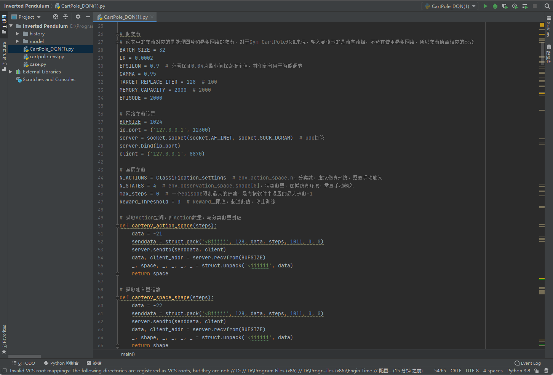Open the Z: Structure side tab

click(x=4, y=56)
